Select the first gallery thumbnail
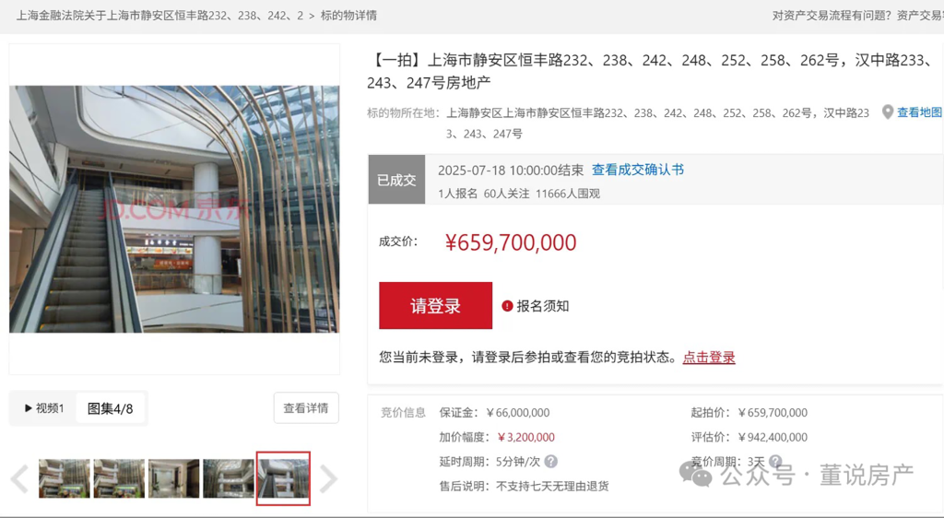 click(x=65, y=478)
